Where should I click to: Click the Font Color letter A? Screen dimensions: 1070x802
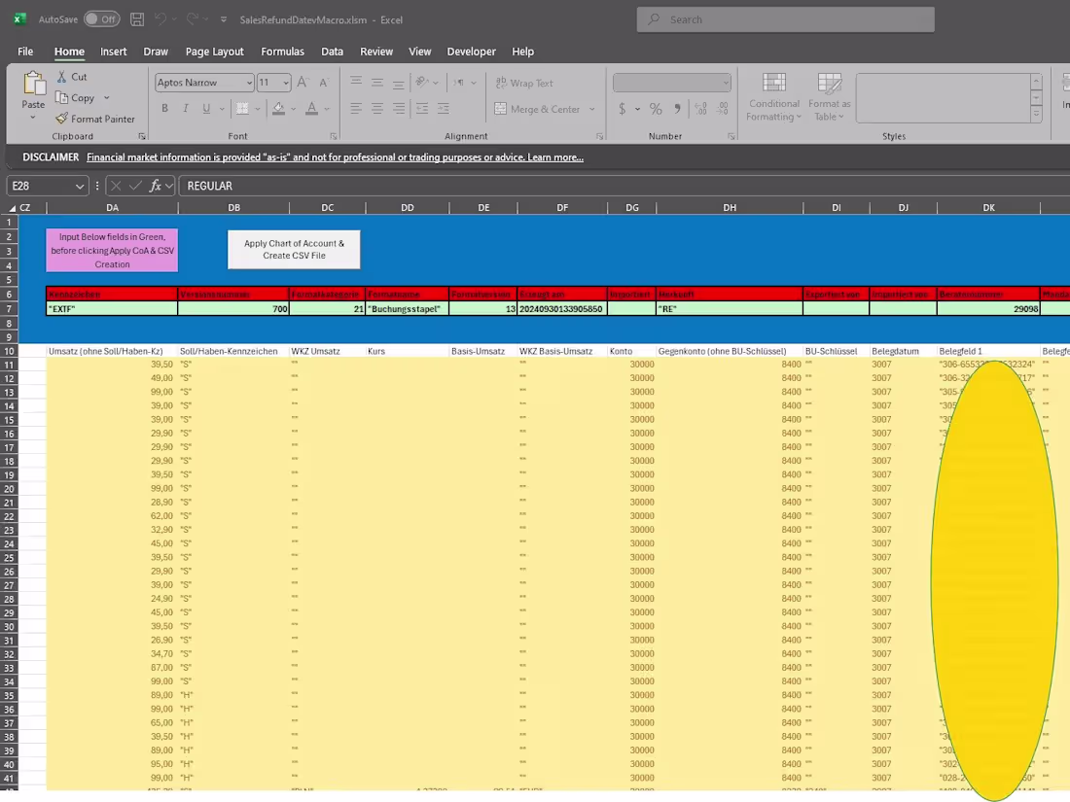(x=312, y=109)
